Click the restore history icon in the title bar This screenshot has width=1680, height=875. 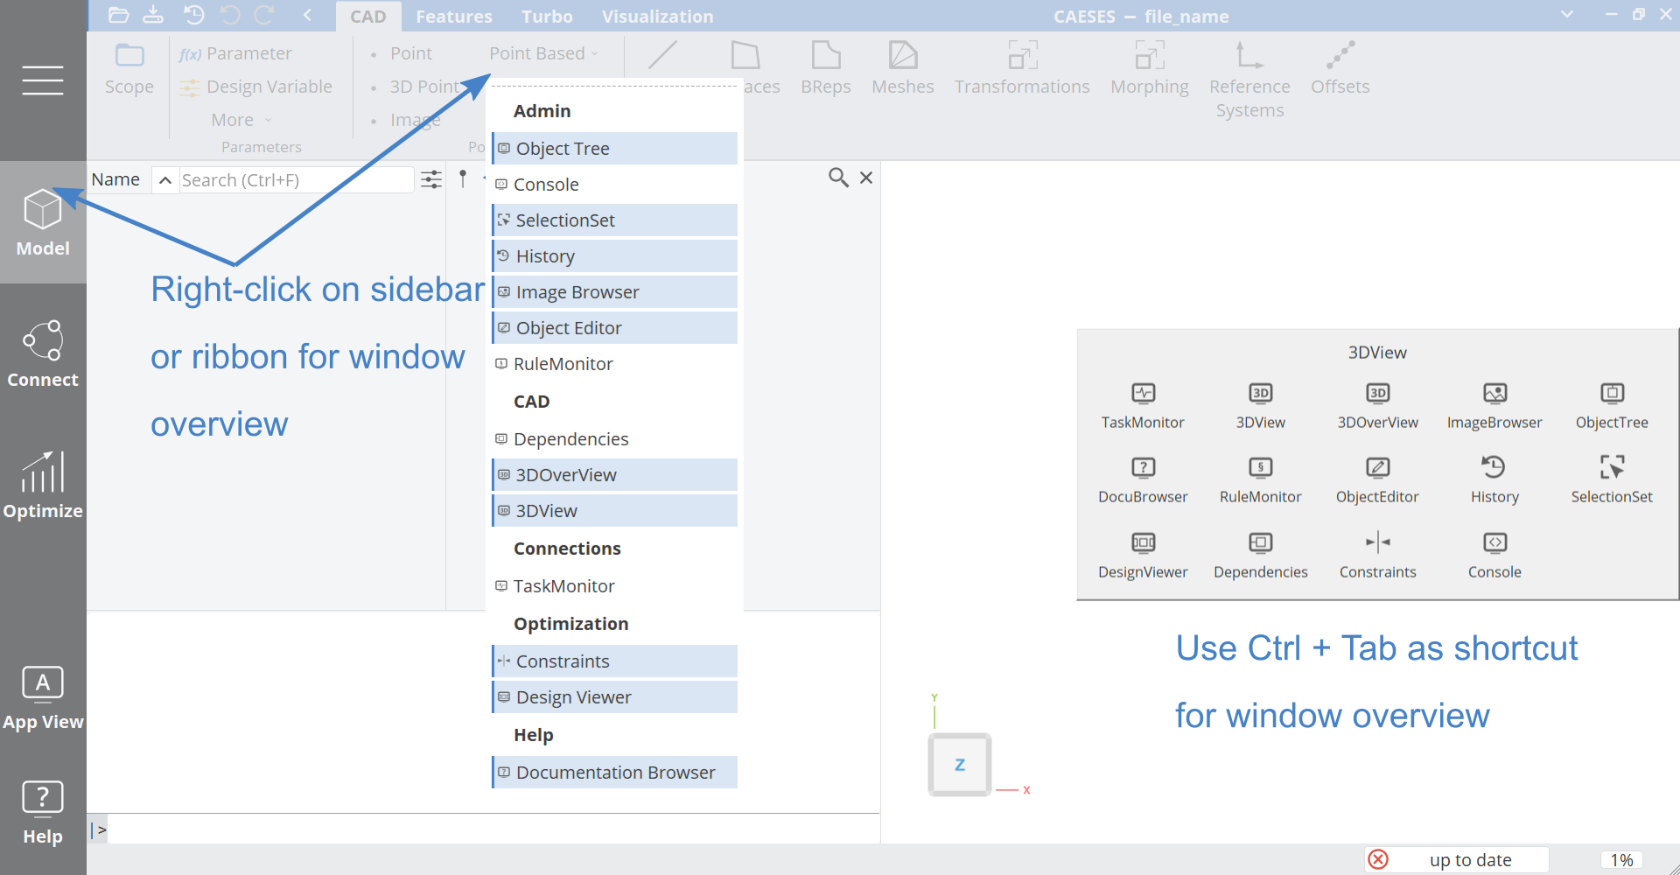point(193,15)
